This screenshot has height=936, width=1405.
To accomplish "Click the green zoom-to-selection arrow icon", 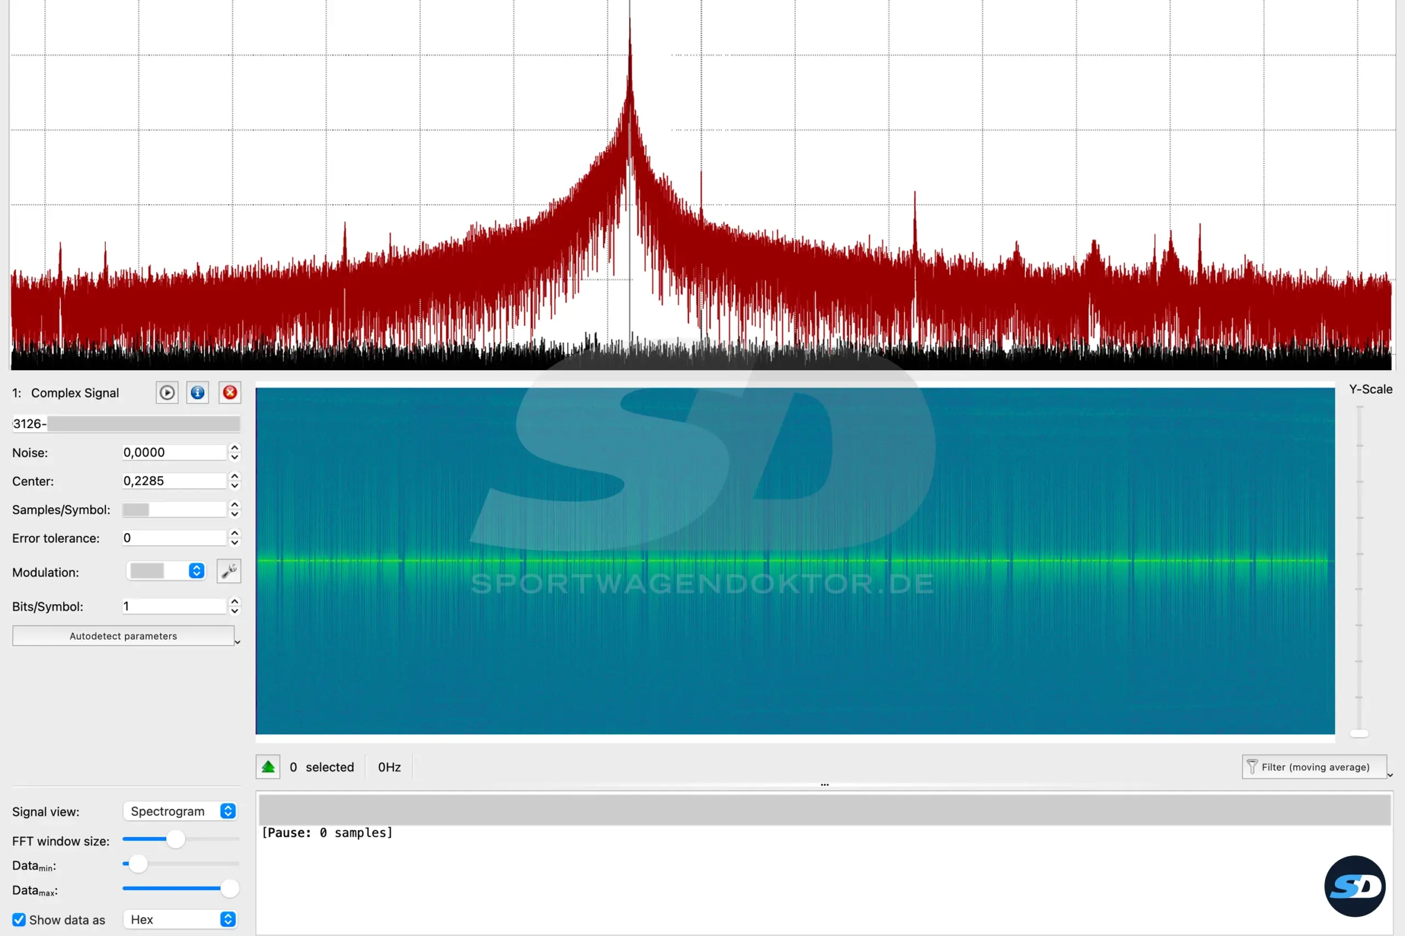I will (x=268, y=767).
